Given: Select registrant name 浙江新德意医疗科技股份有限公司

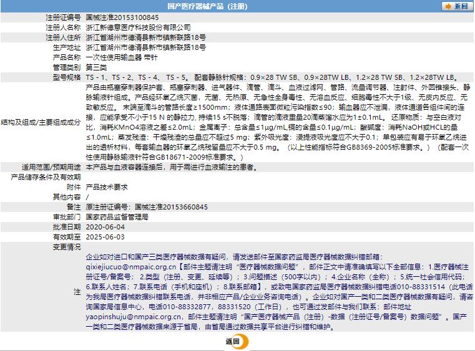Looking at the screenshot, I should coord(138,27).
